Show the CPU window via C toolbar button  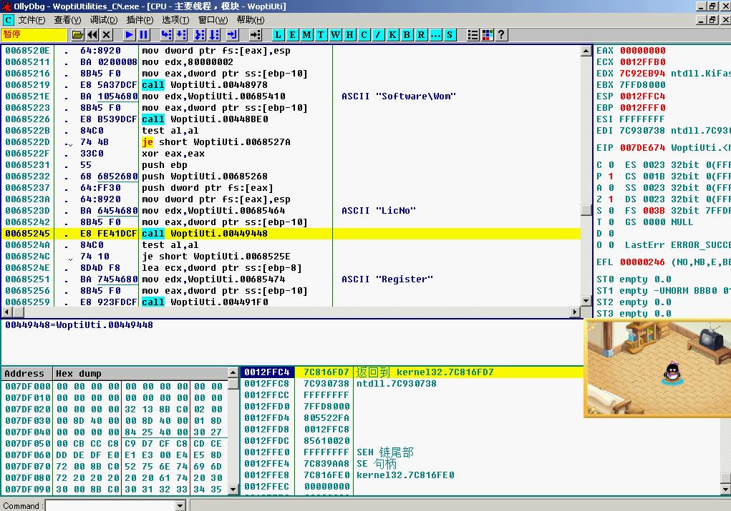coord(364,35)
